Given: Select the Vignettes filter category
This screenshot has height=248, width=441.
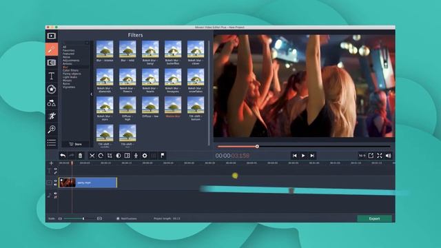Looking at the screenshot, I should pyautogui.click(x=69, y=87).
